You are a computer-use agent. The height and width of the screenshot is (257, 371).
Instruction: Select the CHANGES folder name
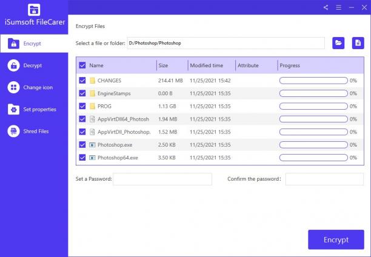click(109, 81)
